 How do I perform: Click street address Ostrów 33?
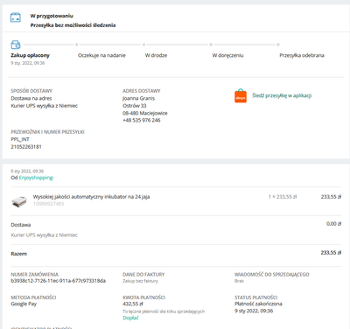(135, 106)
